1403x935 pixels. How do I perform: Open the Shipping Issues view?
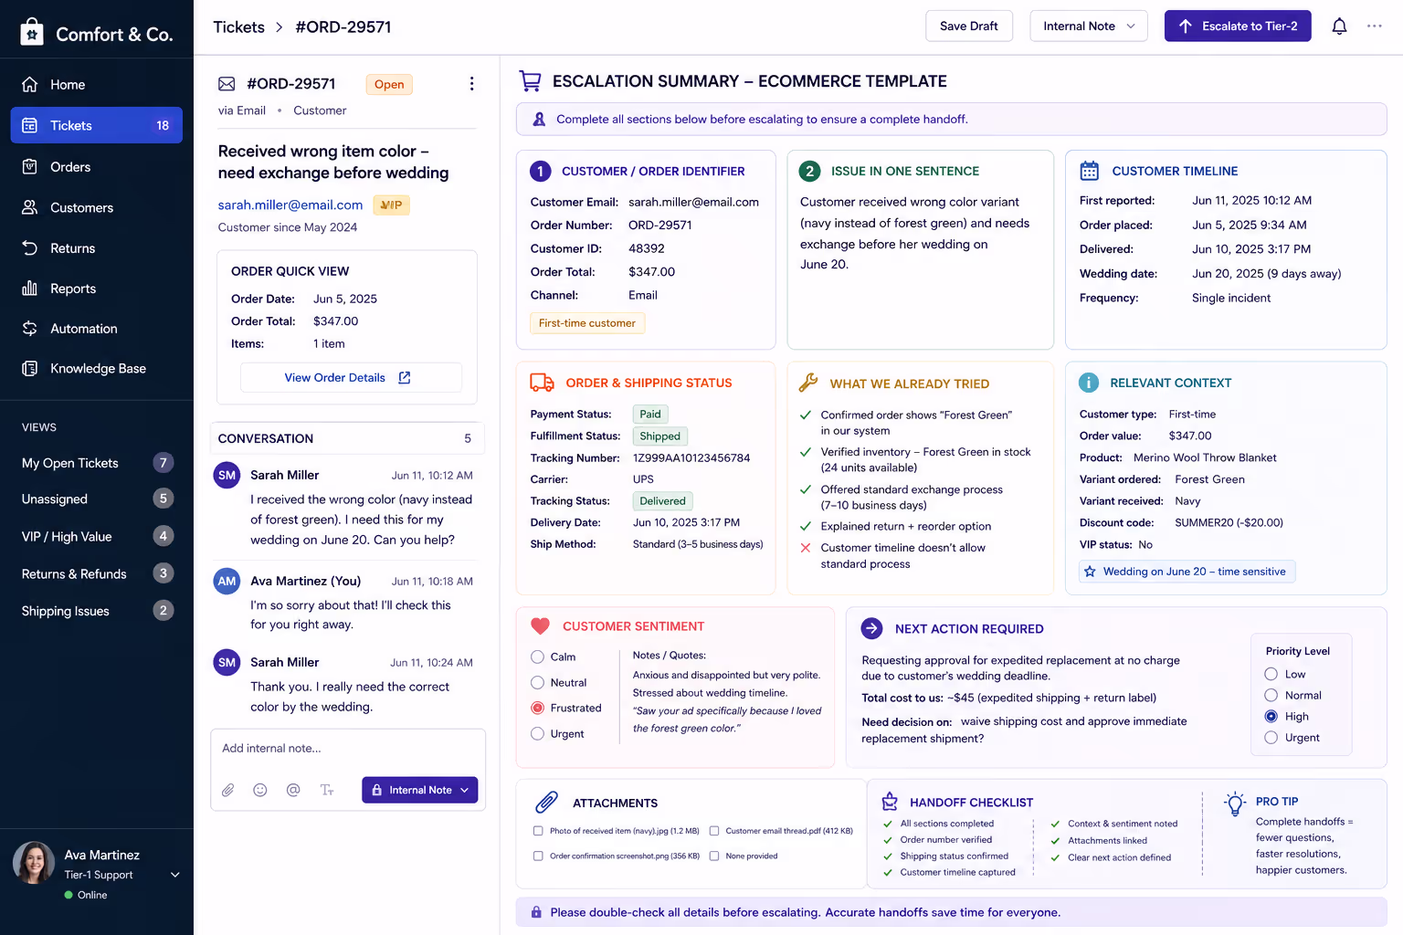click(x=97, y=611)
